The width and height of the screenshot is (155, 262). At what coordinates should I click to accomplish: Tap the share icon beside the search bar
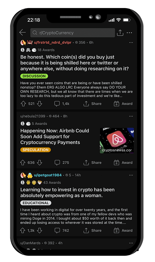120,32
